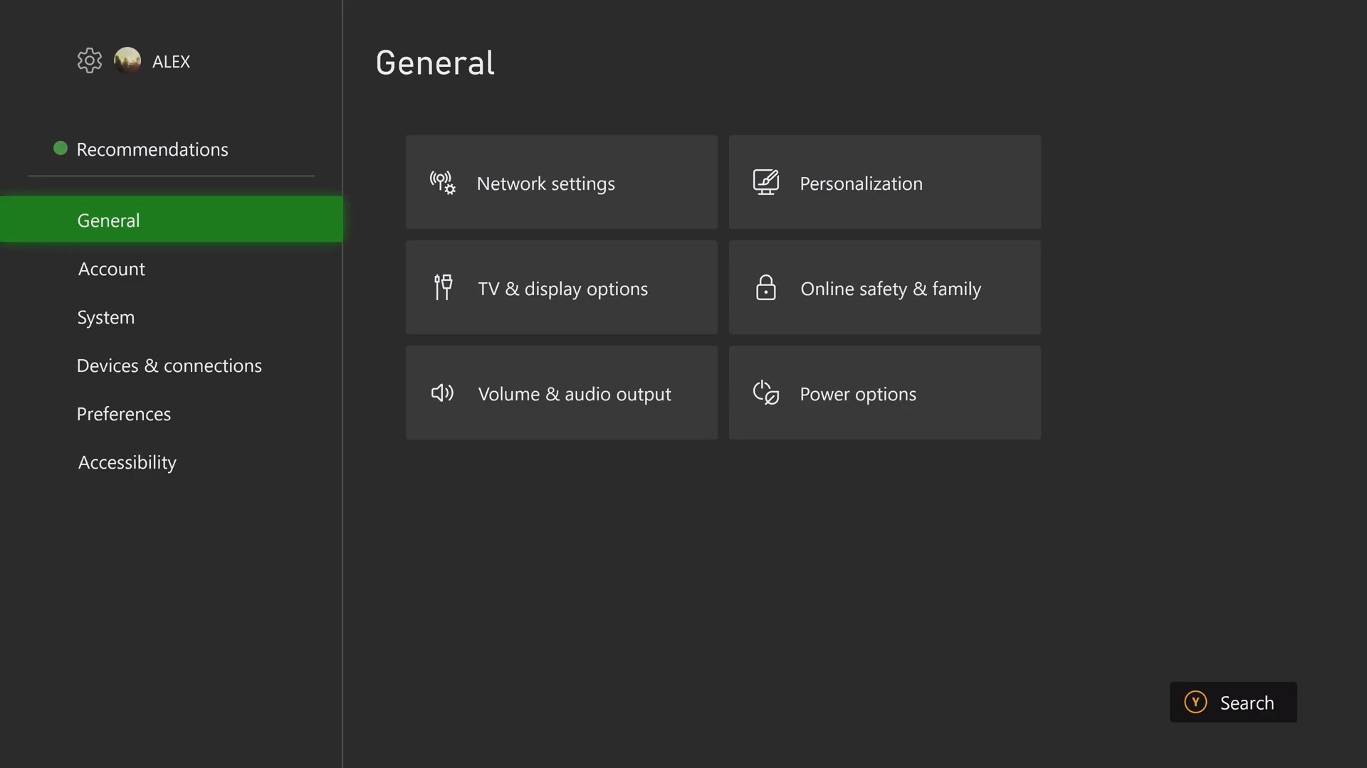Open Online safety & family tile
This screenshot has width=1367, height=768.
coord(885,287)
